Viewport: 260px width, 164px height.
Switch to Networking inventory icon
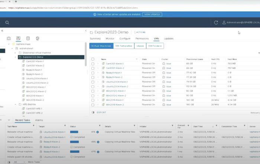pyautogui.click(x=38, y=38)
